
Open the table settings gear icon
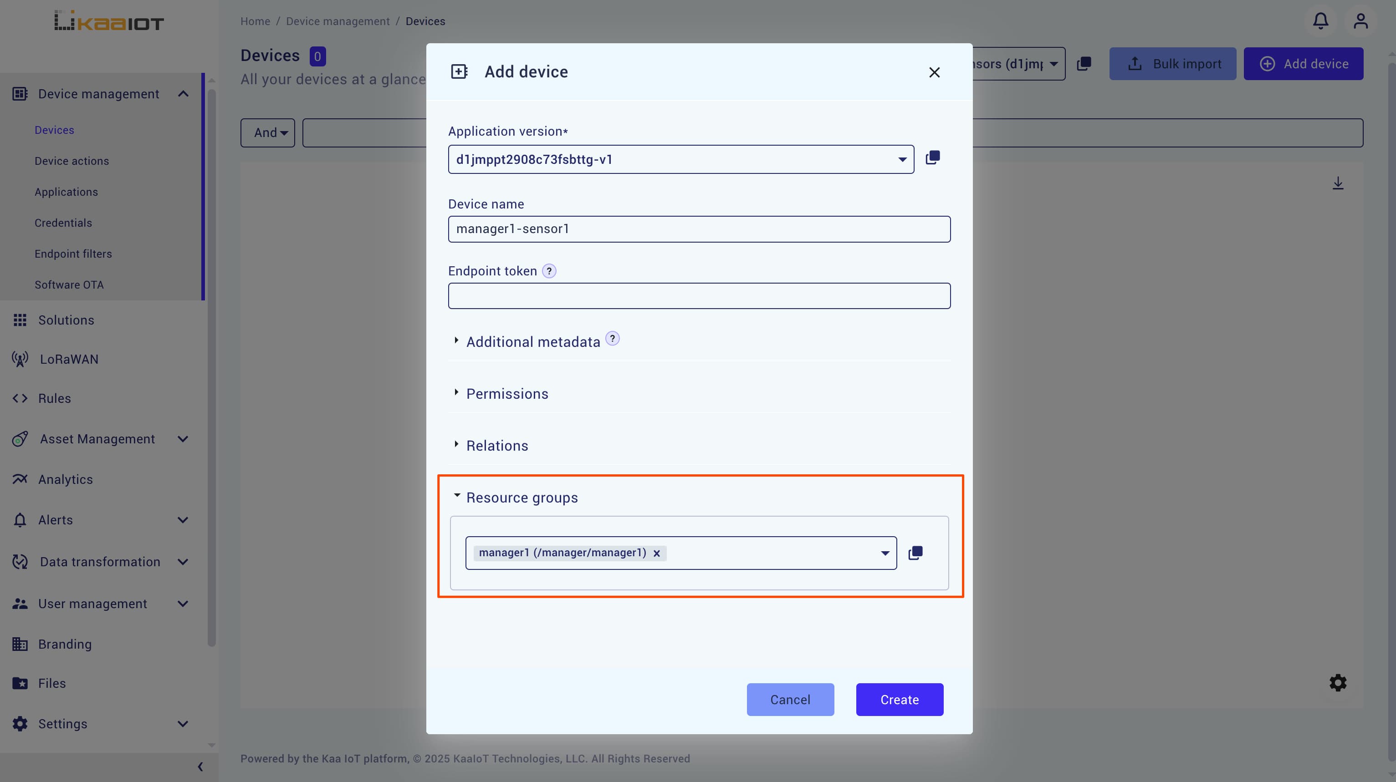[1338, 683]
